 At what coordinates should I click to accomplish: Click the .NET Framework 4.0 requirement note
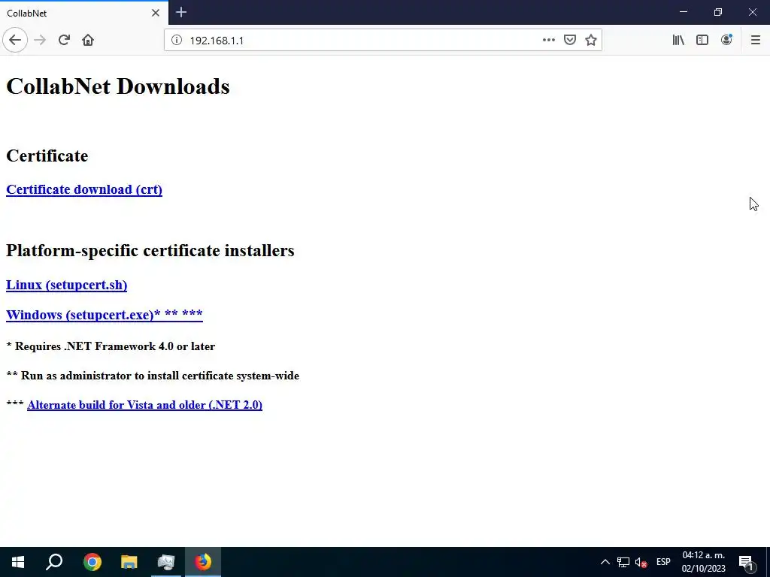point(111,346)
